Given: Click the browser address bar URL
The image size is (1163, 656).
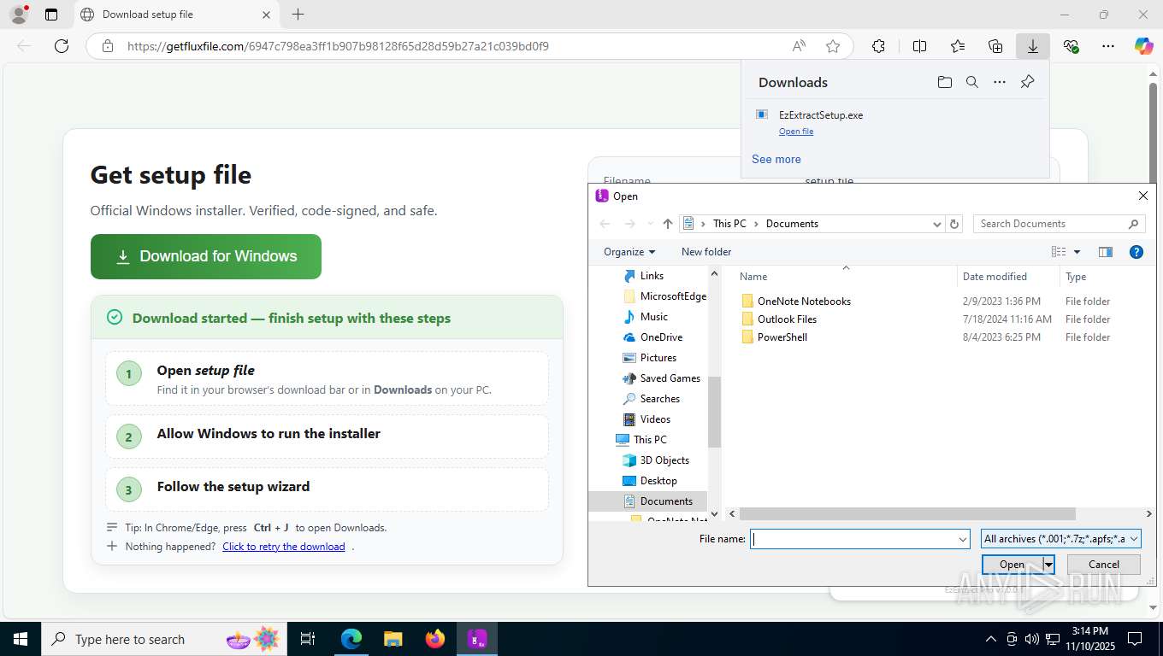Looking at the screenshot, I should coord(338,46).
